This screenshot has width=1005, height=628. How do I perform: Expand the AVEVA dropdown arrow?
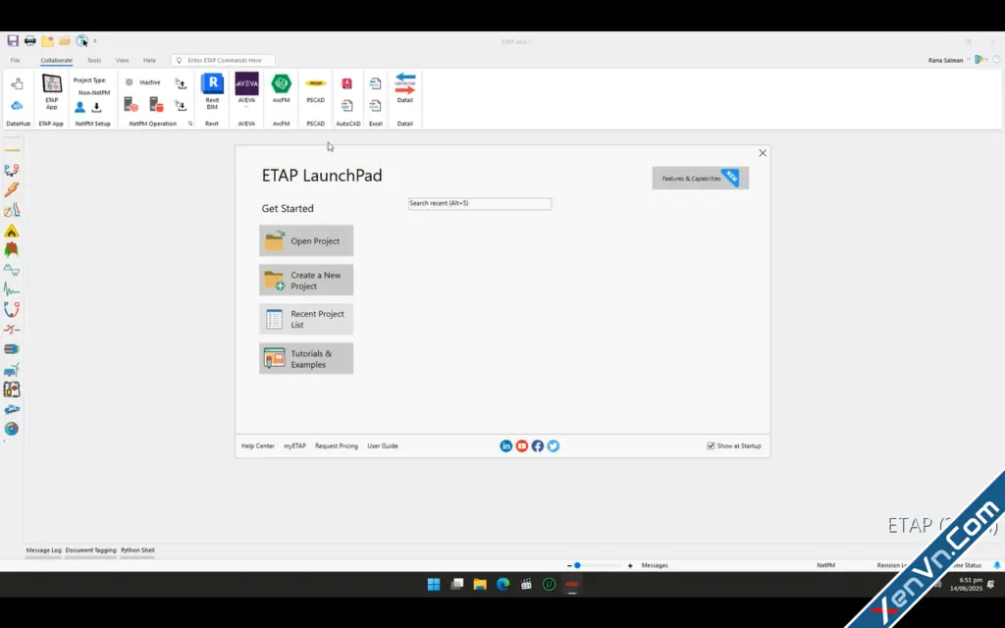(x=246, y=108)
